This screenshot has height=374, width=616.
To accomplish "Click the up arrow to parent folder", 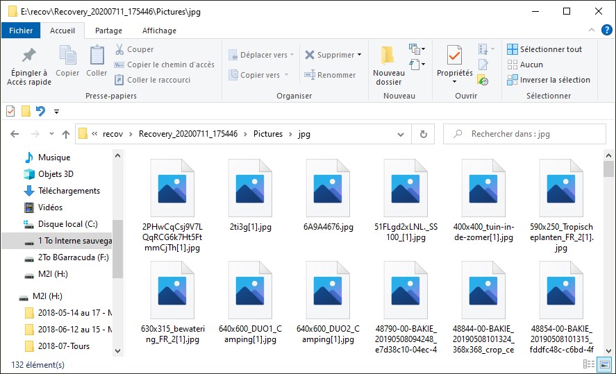I will 66,134.
